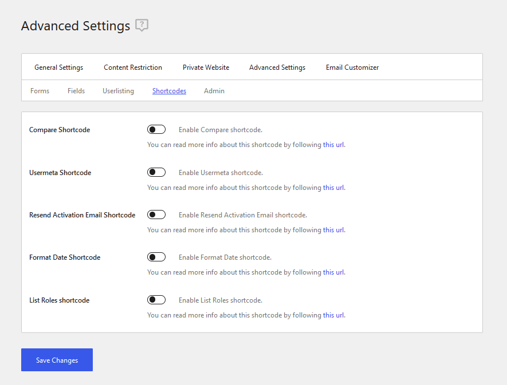507x385 pixels.
Task: Select the Fields sub-tab
Action: 76,91
